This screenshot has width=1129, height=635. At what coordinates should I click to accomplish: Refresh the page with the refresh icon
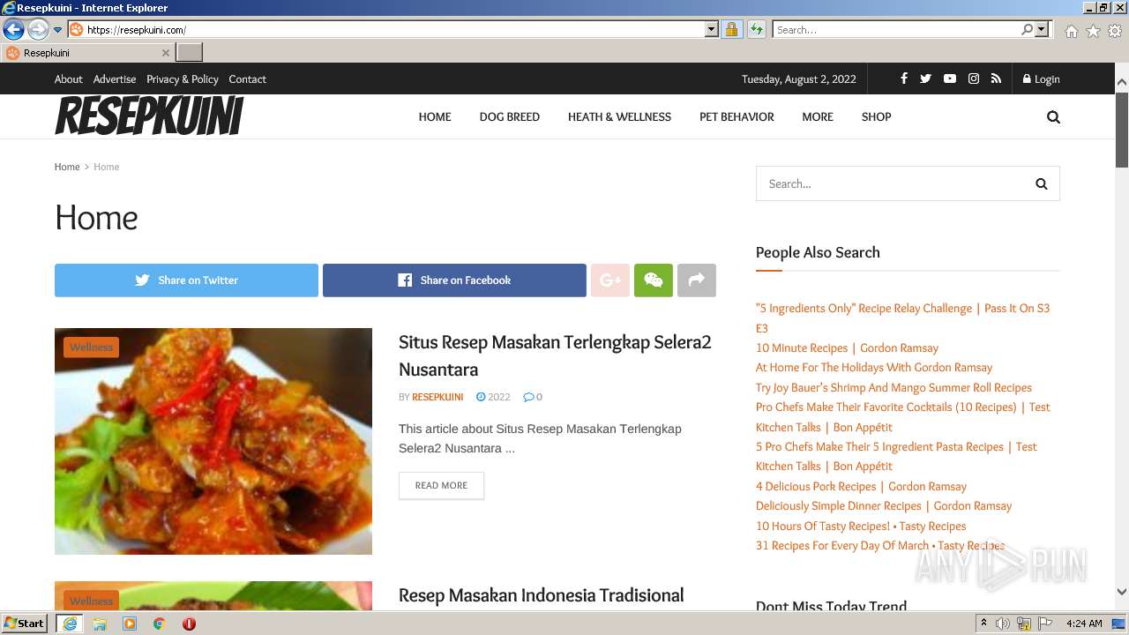pyautogui.click(x=757, y=30)
